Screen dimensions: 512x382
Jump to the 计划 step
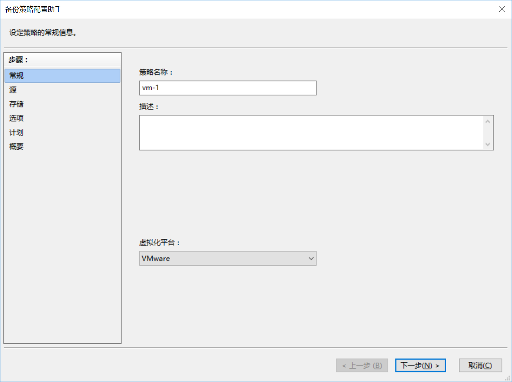[17, 132]
